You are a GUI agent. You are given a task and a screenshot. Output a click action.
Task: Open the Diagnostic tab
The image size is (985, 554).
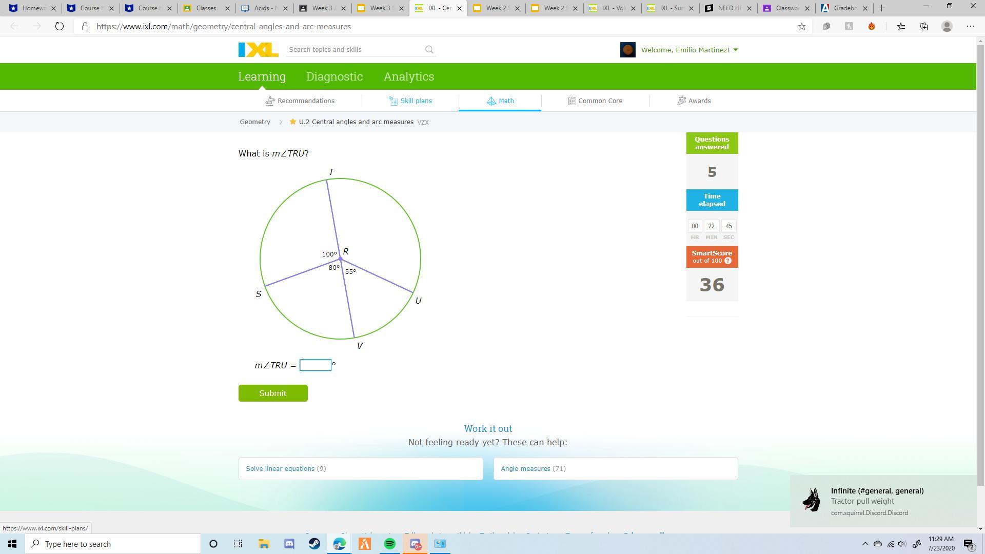tap(334, 76)
